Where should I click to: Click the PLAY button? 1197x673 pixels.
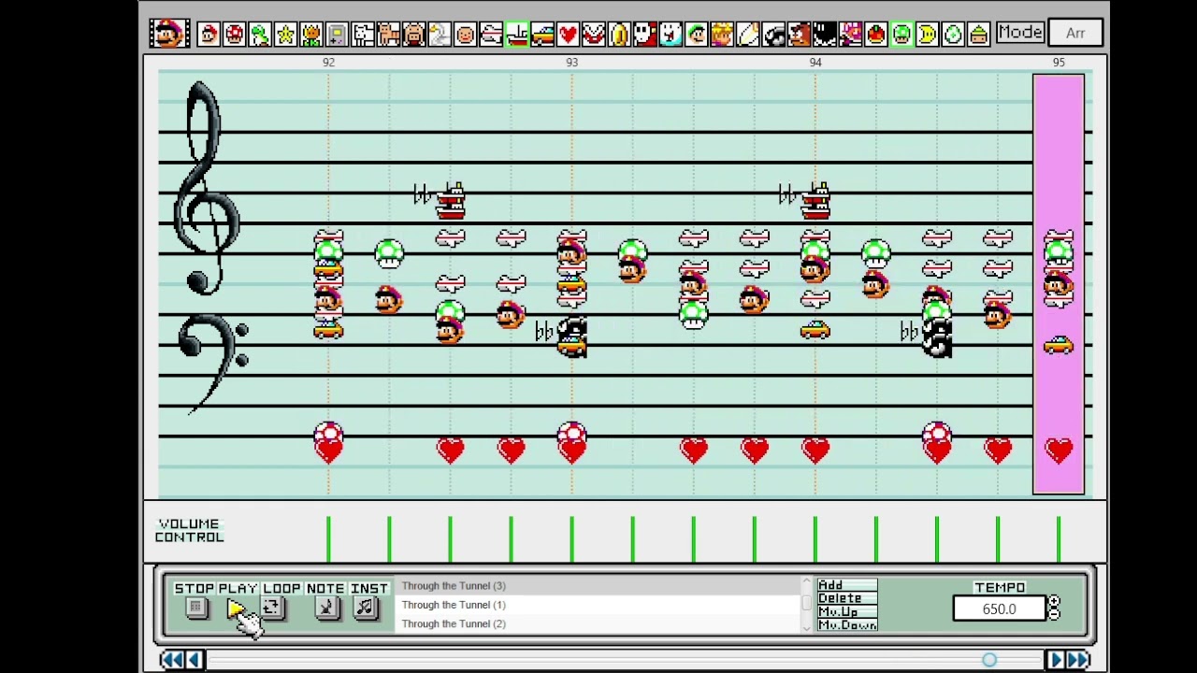pyautogui.click(x=235, y=609)
